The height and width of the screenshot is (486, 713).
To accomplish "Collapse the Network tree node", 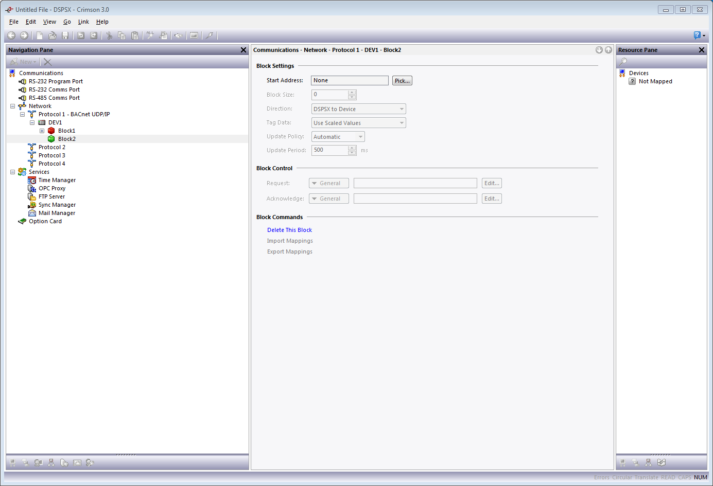I will 13,106.
